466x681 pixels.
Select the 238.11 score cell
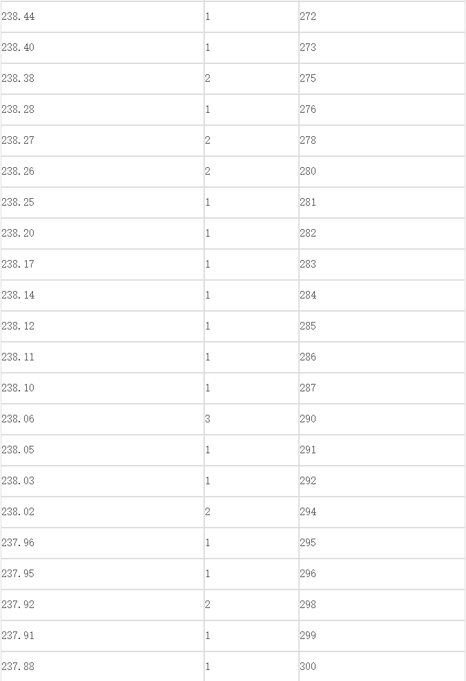(x=102, y=357)
